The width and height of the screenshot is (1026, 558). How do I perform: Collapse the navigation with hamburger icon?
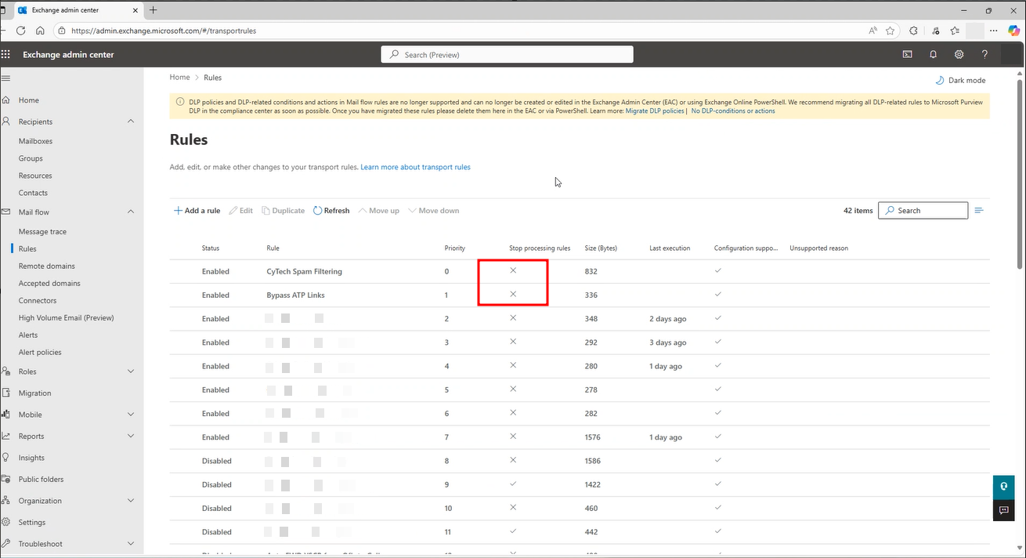pyautogui.click(x=6, y=78)
